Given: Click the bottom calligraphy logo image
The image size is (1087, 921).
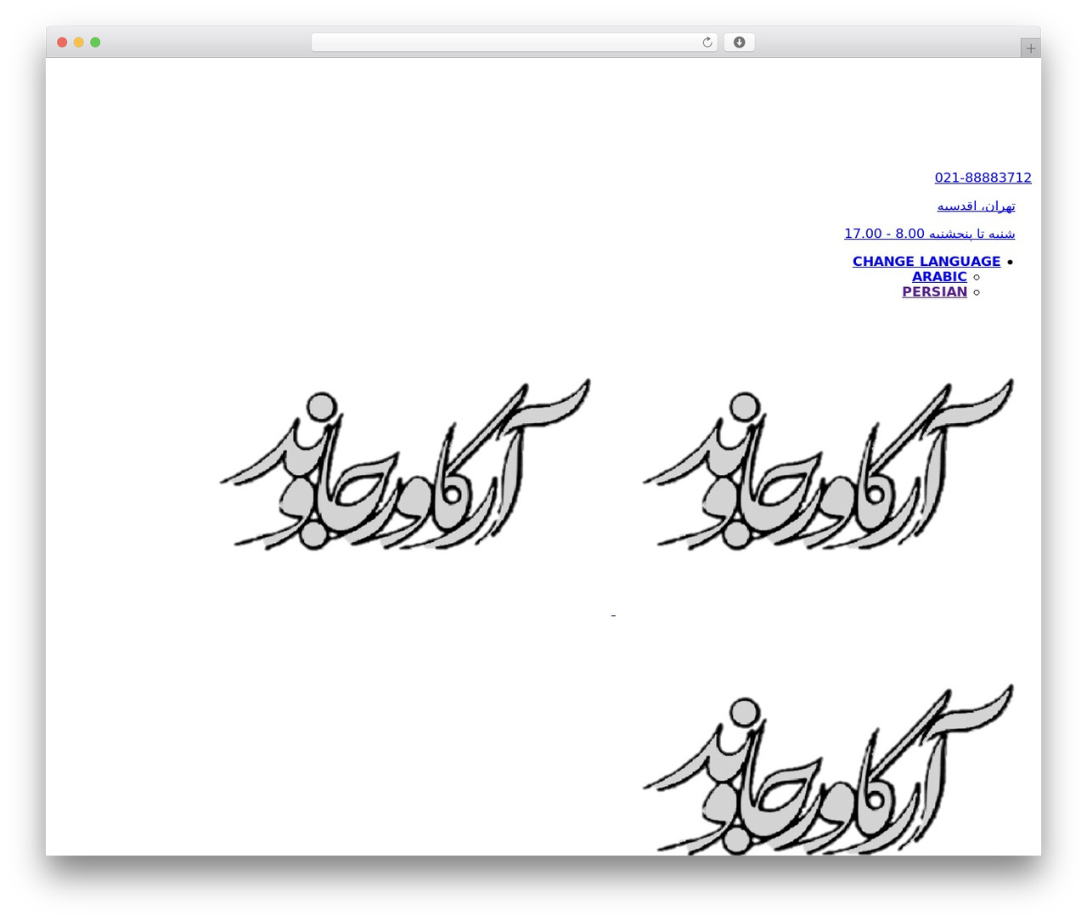Looking at the screenshot, I should tap(828, 769).
